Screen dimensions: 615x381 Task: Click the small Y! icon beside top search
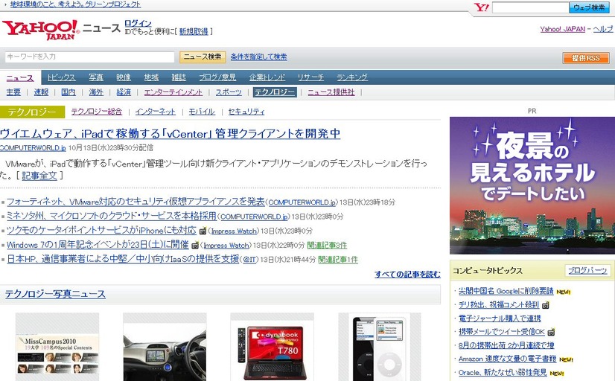pos(481,7)
